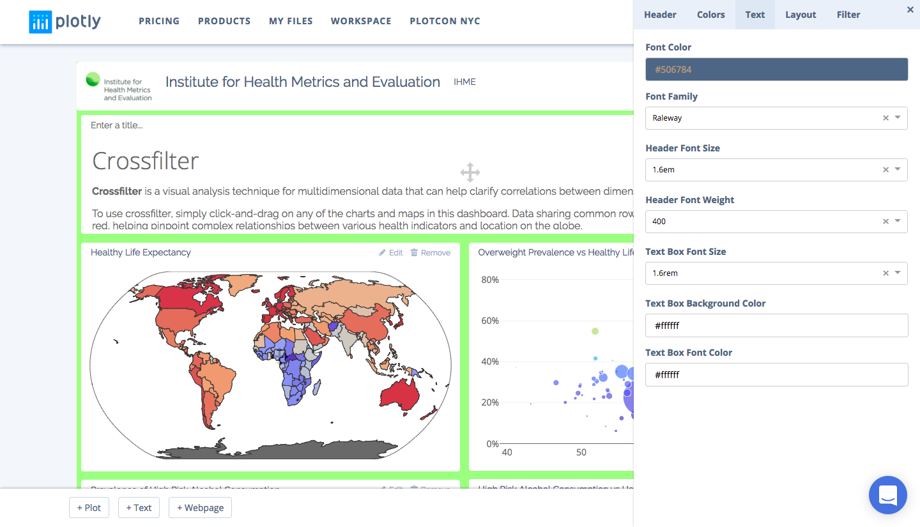Clear the Text Box Font Size value
This screenshot has height=527, width=920.
point(885,273)
